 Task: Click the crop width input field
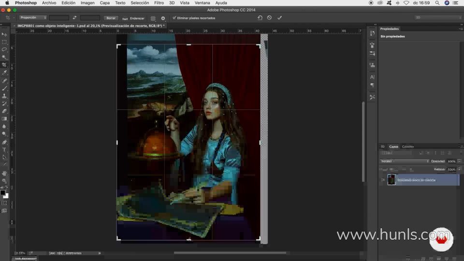59,18
